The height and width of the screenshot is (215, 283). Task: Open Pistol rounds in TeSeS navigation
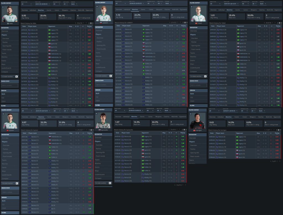coord(198,49)
